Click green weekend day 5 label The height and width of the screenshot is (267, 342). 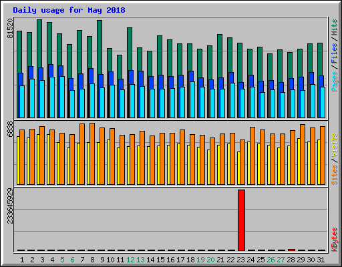62,260
